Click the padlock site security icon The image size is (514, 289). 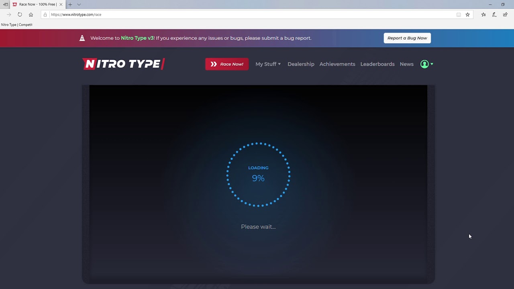pos(45,14)
